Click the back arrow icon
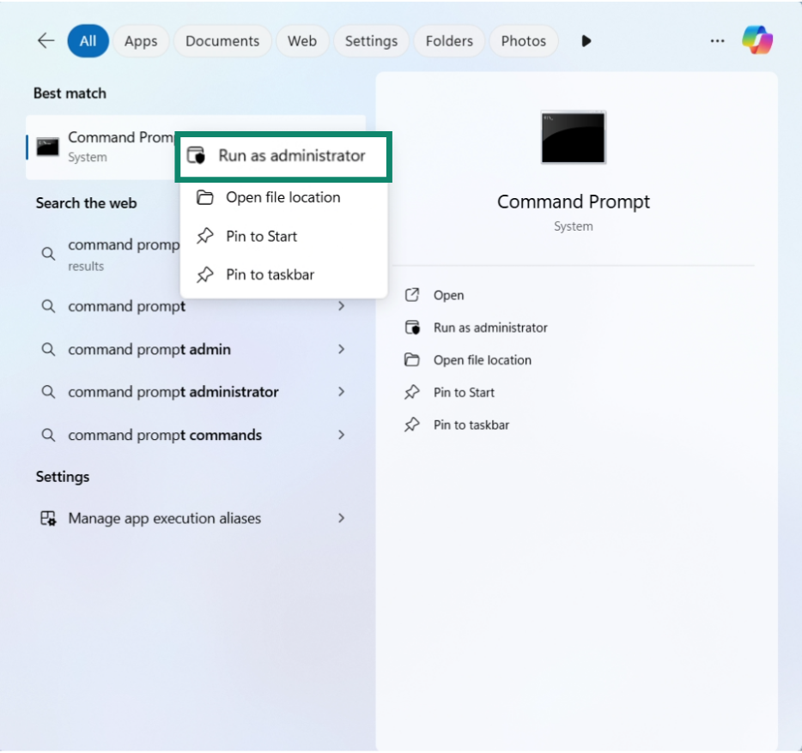 click(46, 41)
